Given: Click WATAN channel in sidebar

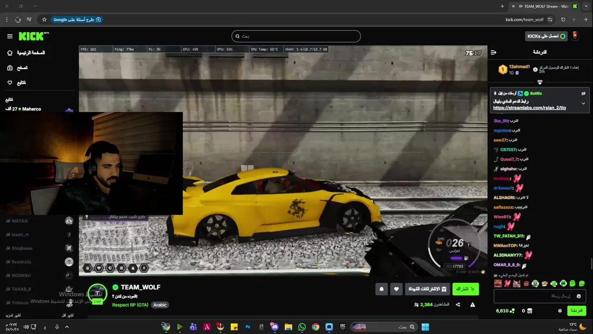Looking at the screenshot, I should coord(39,221).
